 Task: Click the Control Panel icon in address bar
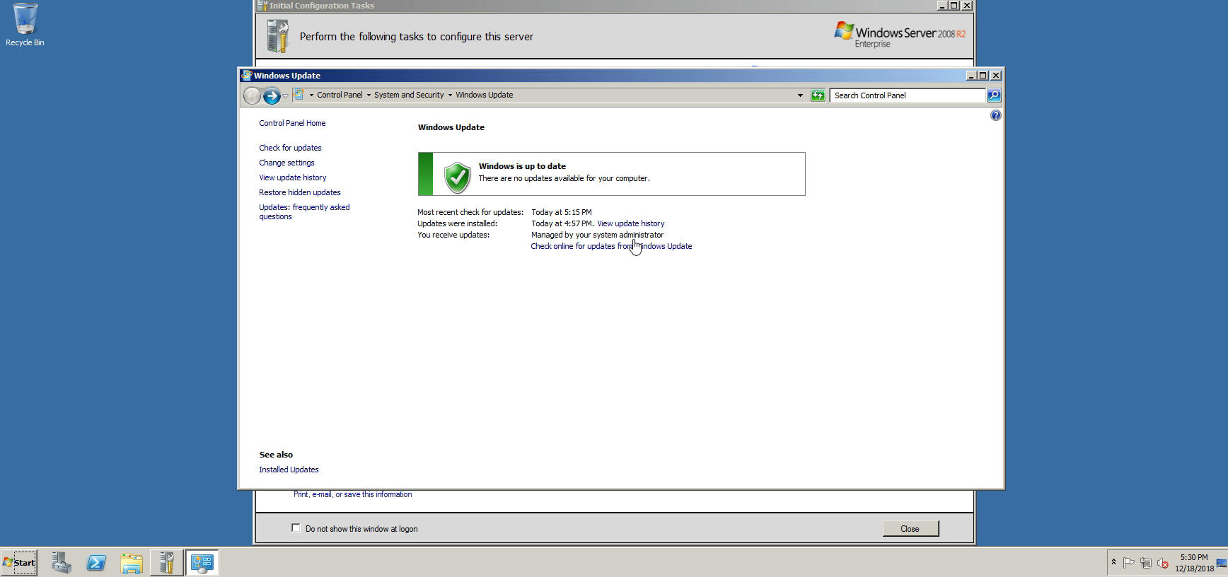[299, 95]
